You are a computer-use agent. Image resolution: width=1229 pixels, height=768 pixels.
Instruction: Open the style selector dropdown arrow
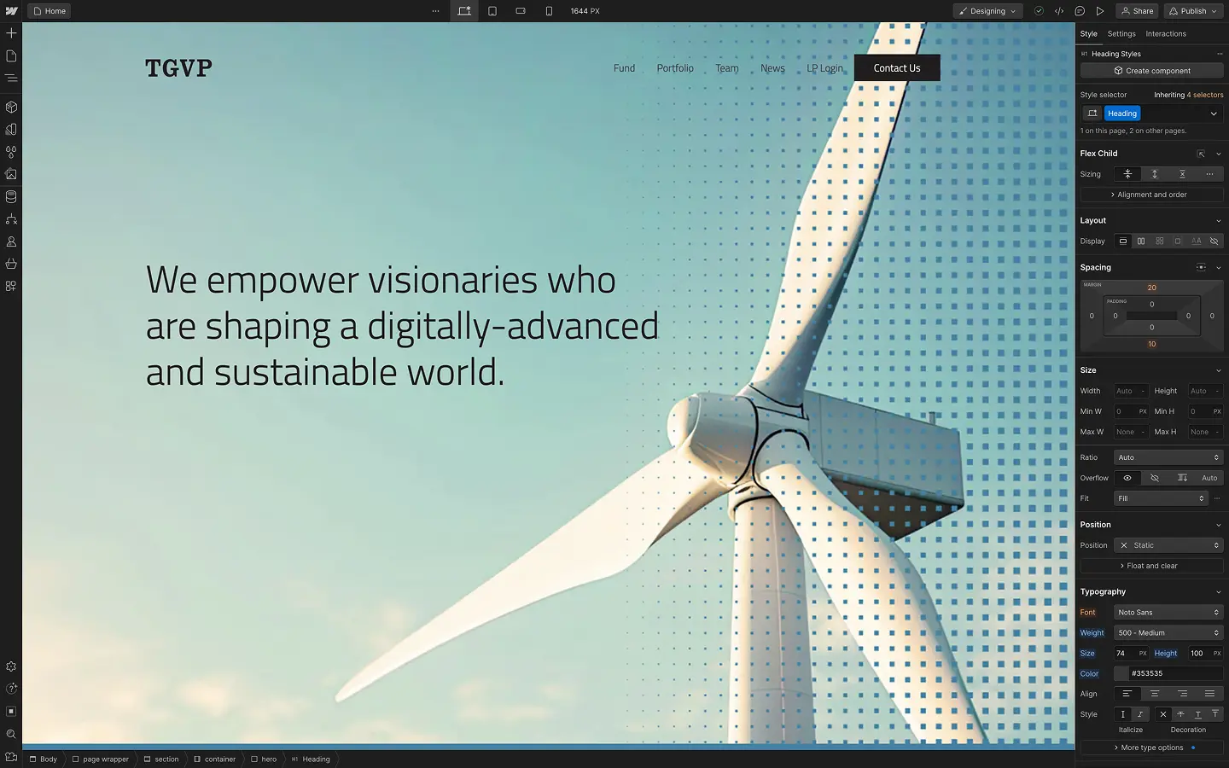pyautogui.click(x=1214, y=113)
